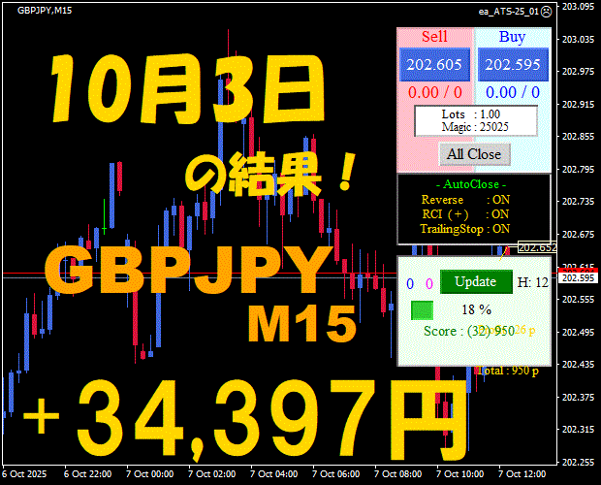Click the Buy price button 202.595

(513, 64)
